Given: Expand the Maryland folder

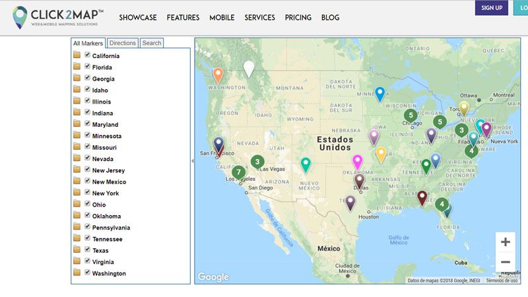Looking at the screenshot, I should coord(77,123).
